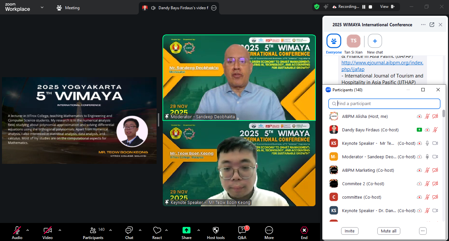
Task: Turn on camera with the Video button
Action: (47, 230)
